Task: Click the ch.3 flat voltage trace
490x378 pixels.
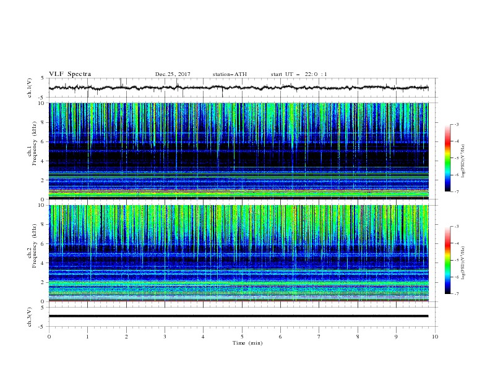Action: point(238,316)
